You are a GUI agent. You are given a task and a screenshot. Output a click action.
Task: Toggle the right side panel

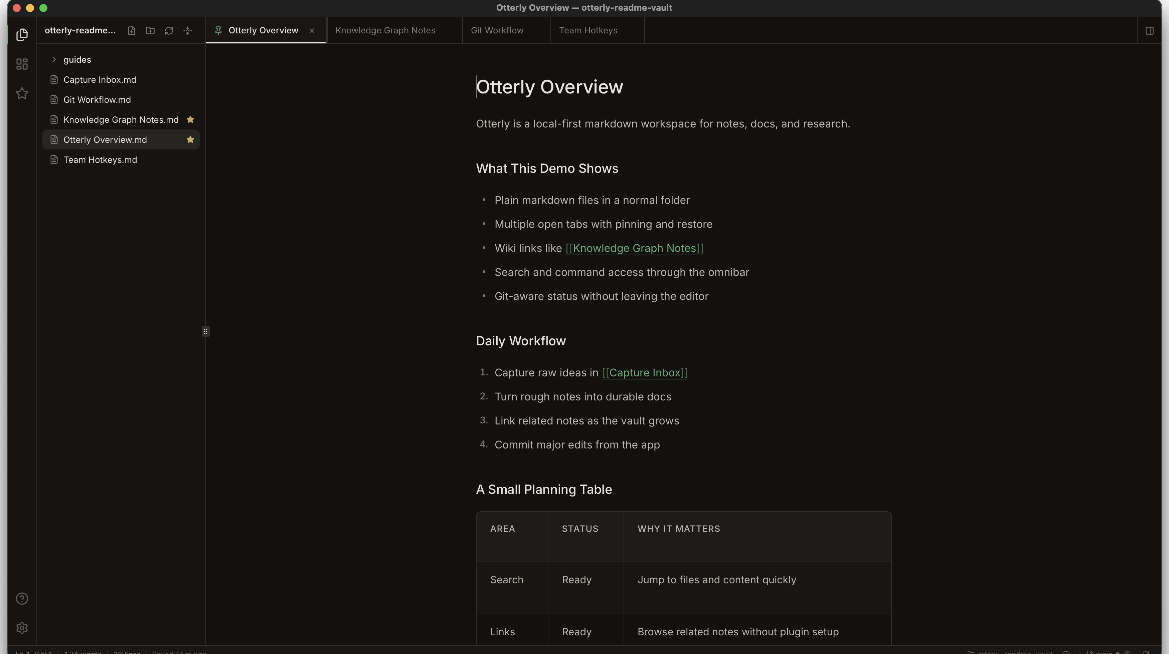[1150, 30]
